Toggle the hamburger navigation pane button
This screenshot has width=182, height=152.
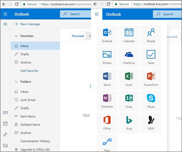(x=5, y=24)
